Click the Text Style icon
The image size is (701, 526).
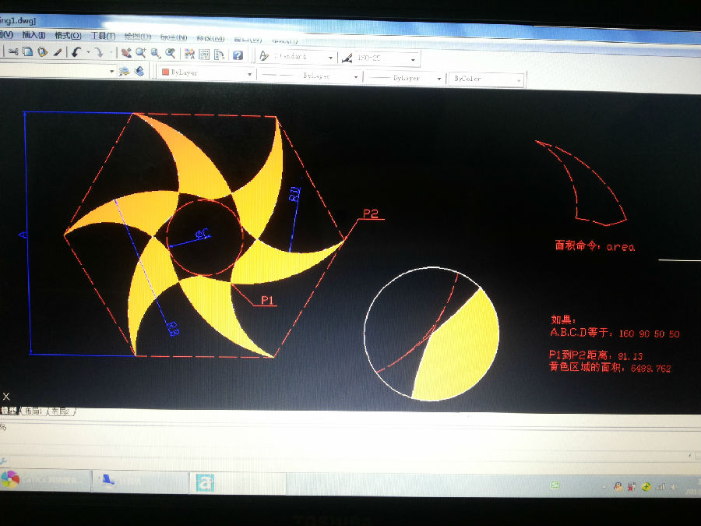pyautogui.click(x=264, y=56)
